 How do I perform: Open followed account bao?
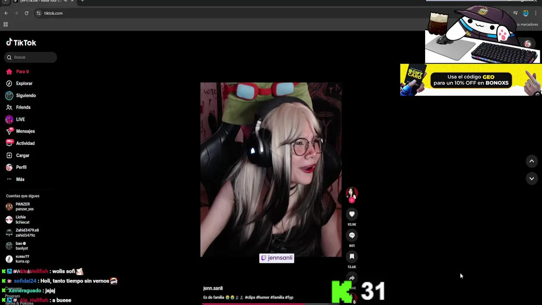pyautogui.click(x=19, y=246)
